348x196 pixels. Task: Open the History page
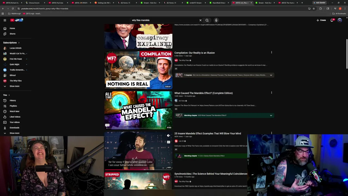point(13,100)
